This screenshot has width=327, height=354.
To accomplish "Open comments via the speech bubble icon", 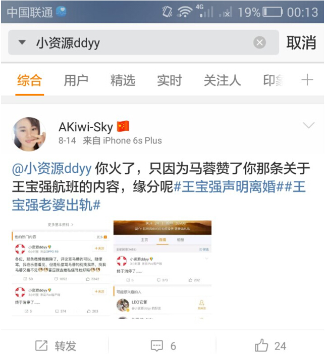I will coord(156,345).
